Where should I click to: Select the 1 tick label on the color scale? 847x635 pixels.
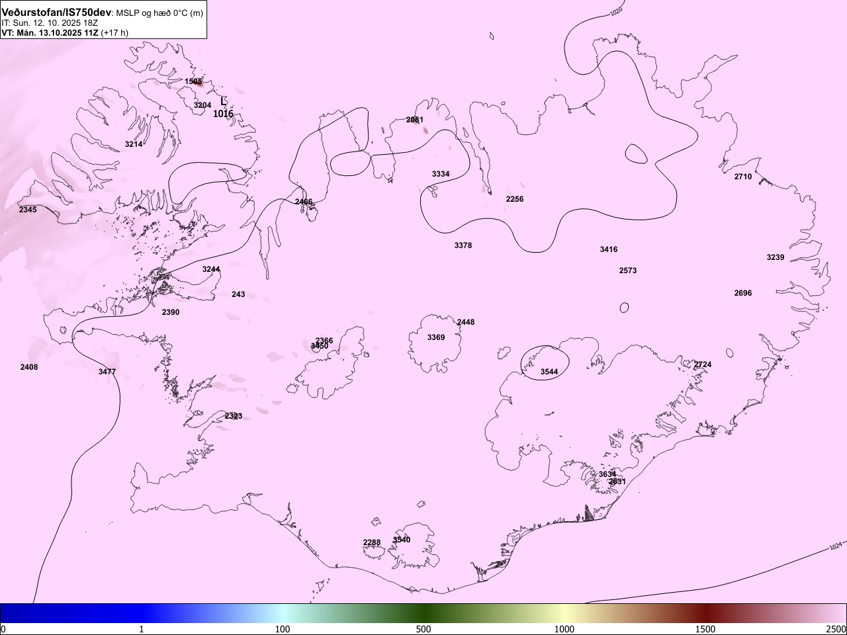click(x=141, y=628)
